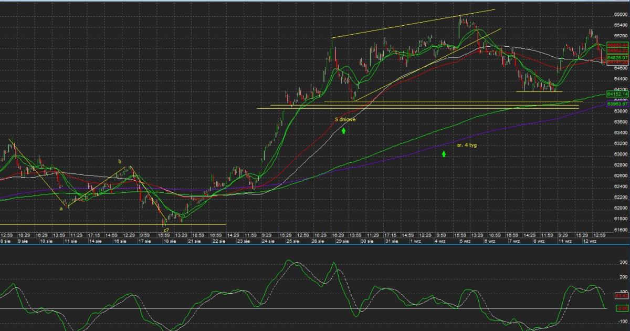Screen dimensions: 630x331
Task: Select the 'c?' wave label
Action: click(x=165, y=230)
